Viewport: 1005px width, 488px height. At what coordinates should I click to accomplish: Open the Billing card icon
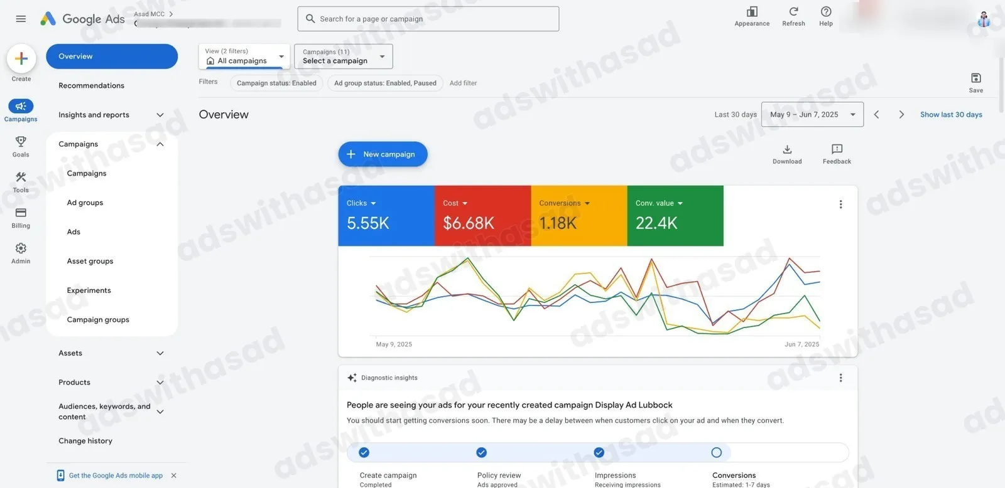(21, 213)
